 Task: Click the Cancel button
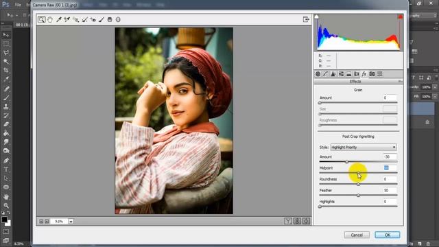coord(357,235)
